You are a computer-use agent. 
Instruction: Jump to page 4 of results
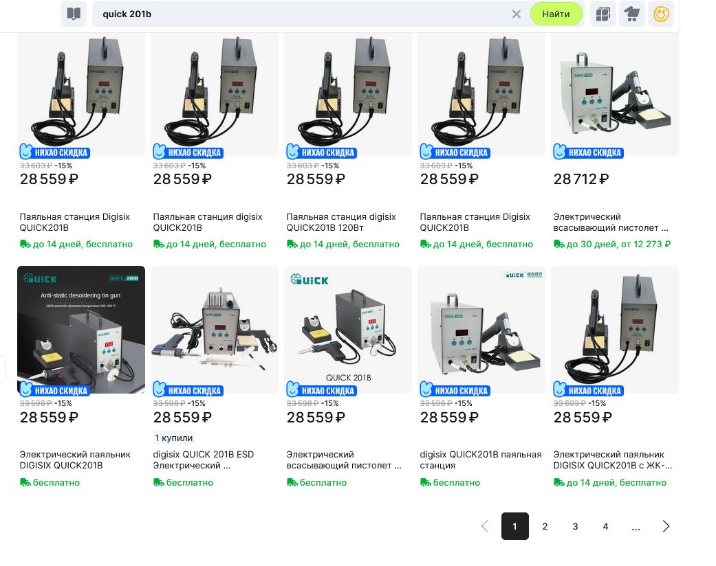pyautogui.click(x=605, y=526)
